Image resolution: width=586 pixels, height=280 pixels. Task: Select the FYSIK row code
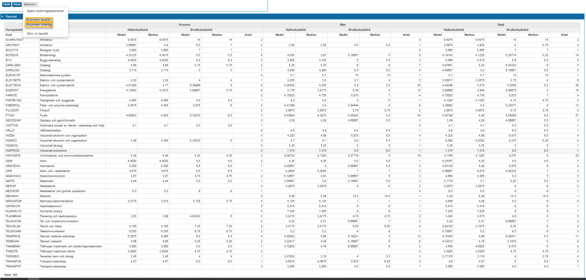click(x=10, y=116)
